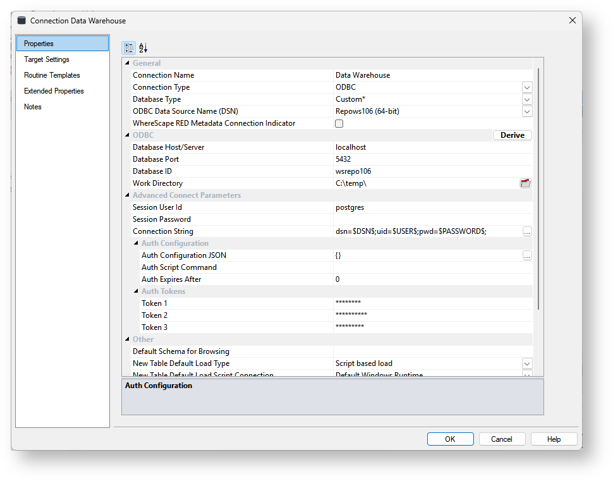Screen dimensions: 613x481
Task: Open the Target Settings page
Action: (x=47, y=59)
